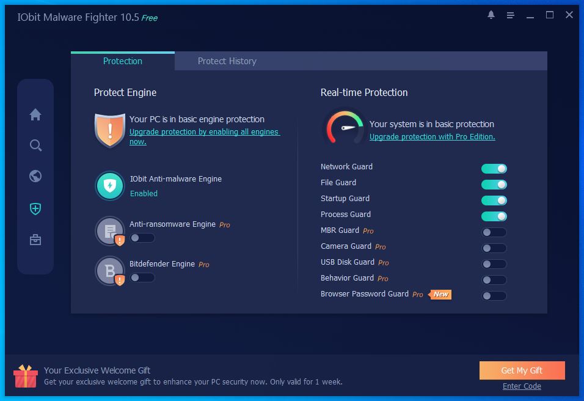Enable Anti-ransomware Engine toggle
Screen dimensions: 584x401
(x=142, y=238)
